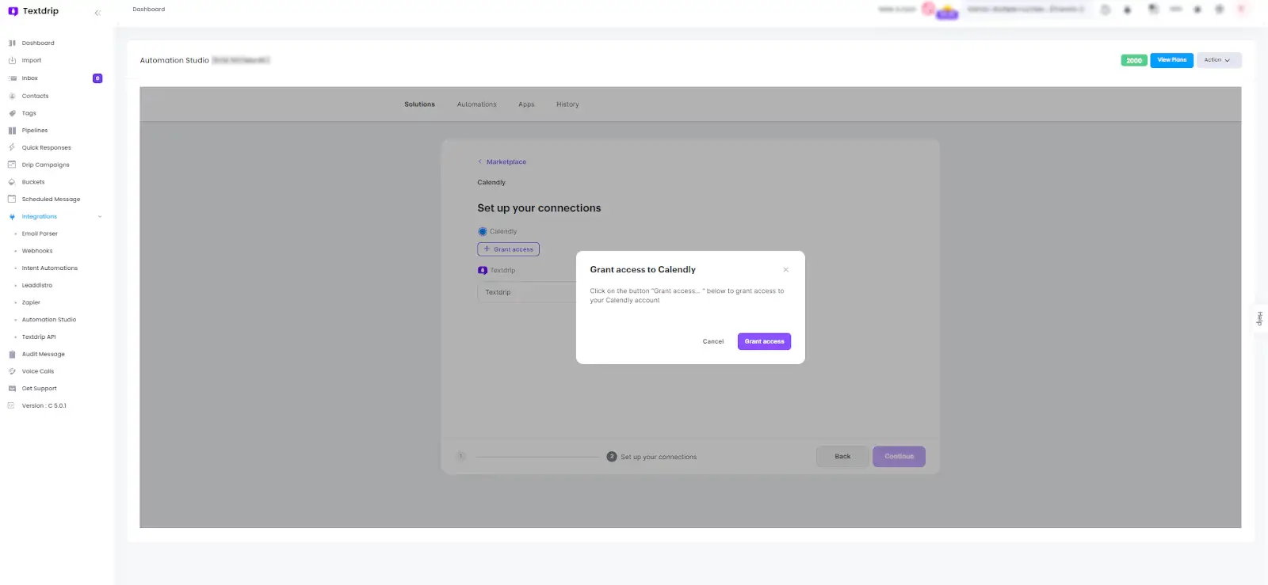The width and height of the screenshot is (1268, 585).
Task: Click the outlined plus Grant access button
Action: click(x=509, y=249)
